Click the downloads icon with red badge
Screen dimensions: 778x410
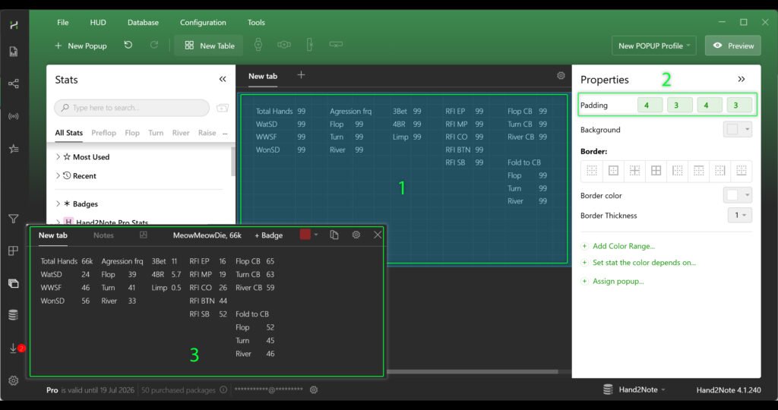pos(14,348)
